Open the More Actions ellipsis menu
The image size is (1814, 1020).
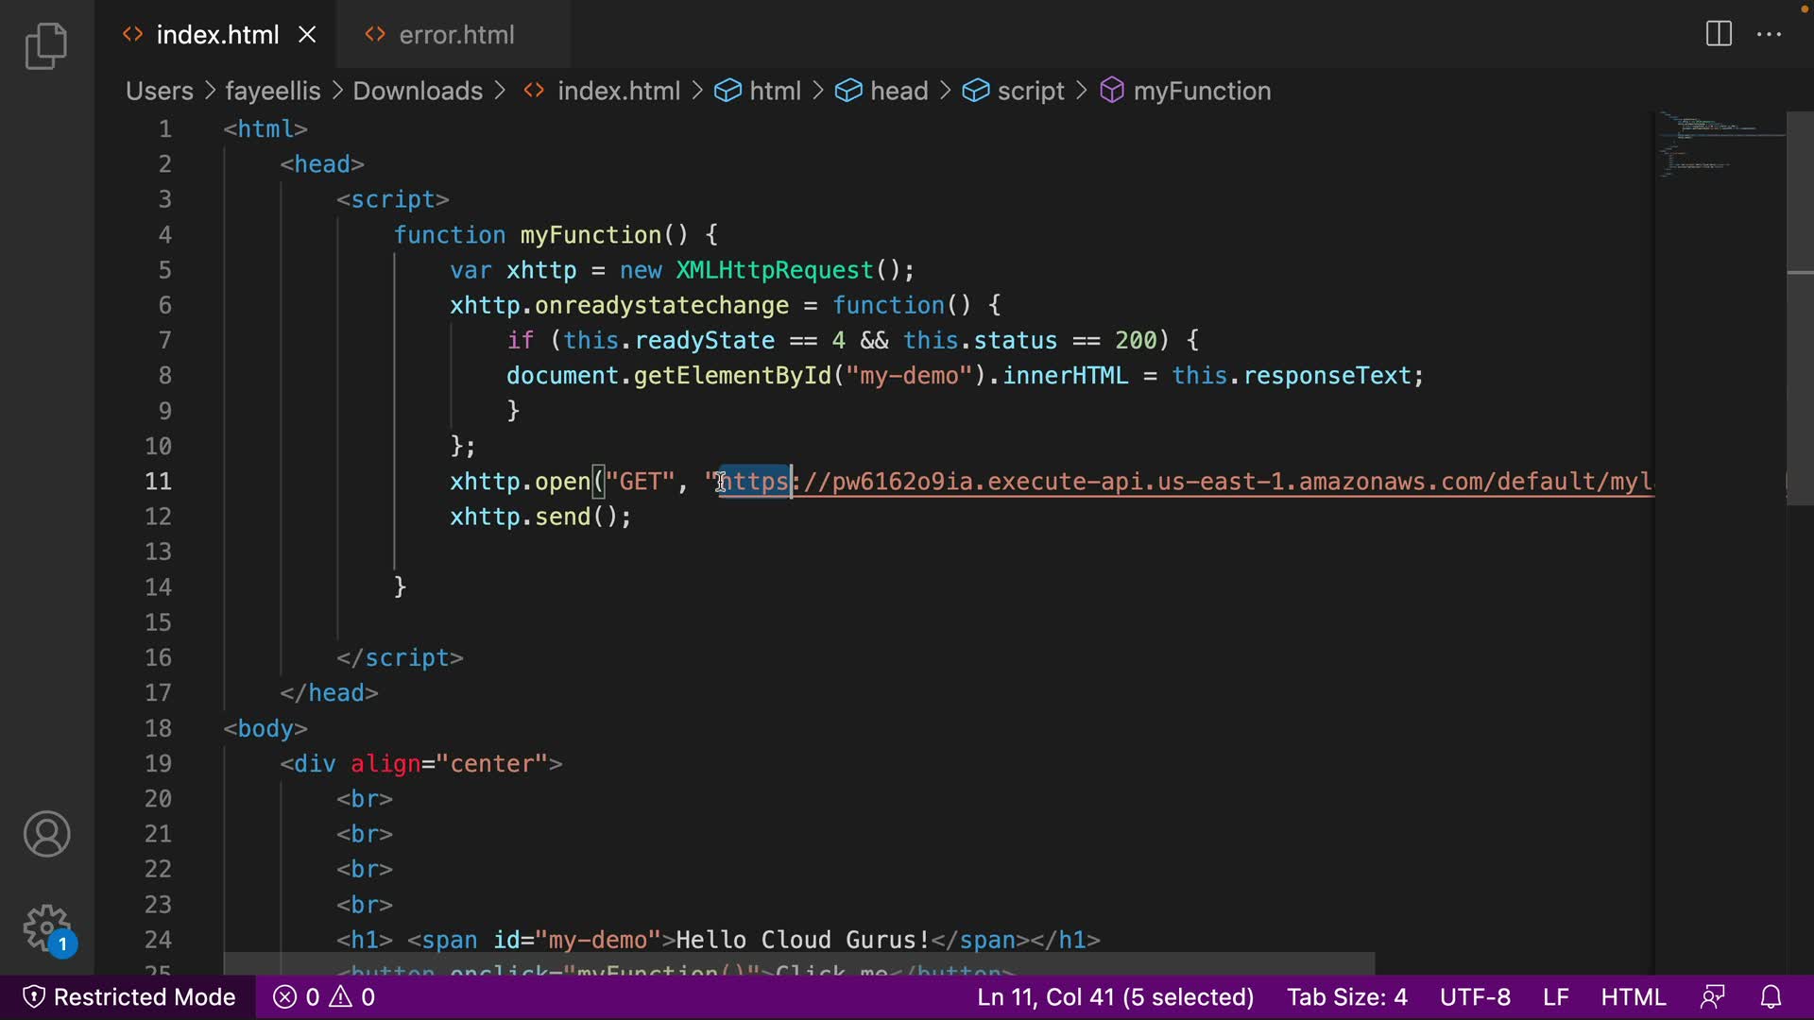tap(1769, 34)
